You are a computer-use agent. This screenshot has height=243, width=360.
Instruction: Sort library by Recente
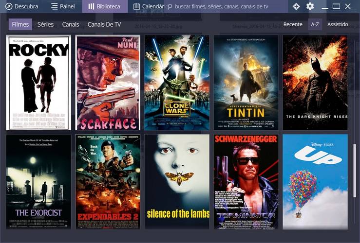tap(293, 24)
